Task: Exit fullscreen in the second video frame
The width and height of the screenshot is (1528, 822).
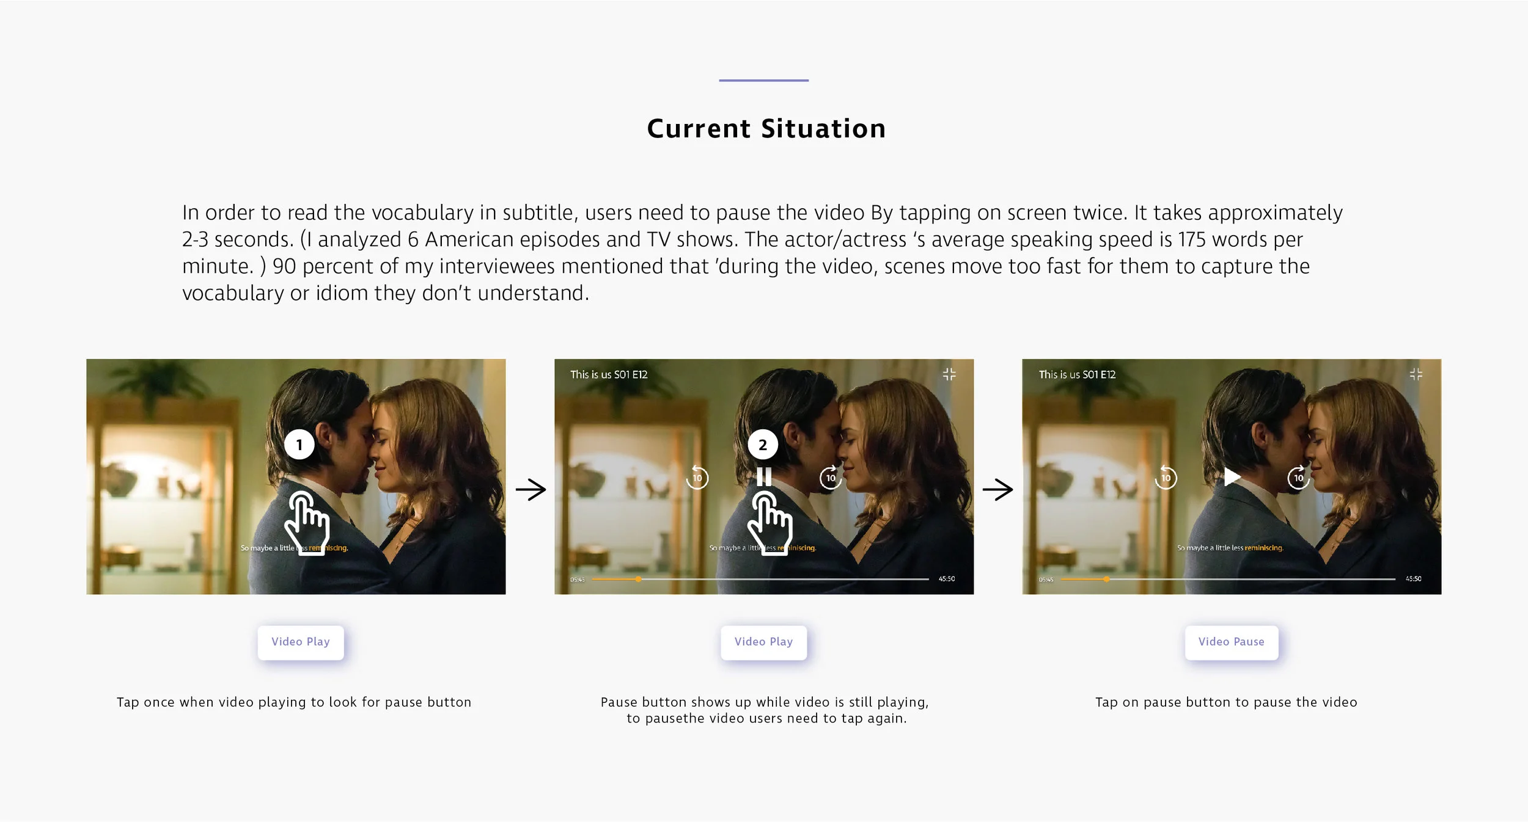Action: click(x=949, y=374)
